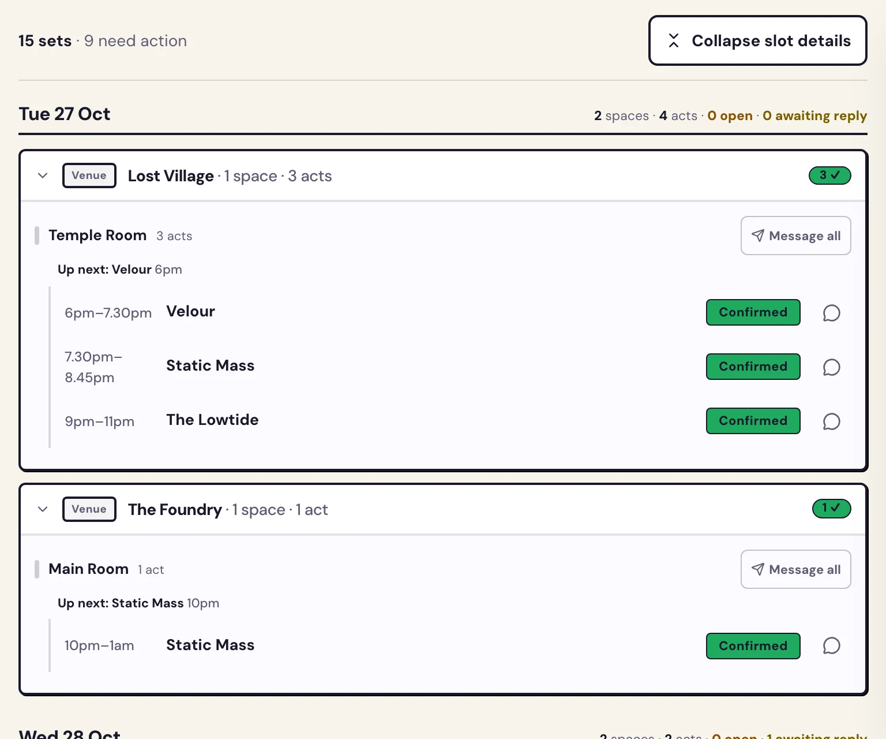Click collapse icon in Collapse slot details

673,40
